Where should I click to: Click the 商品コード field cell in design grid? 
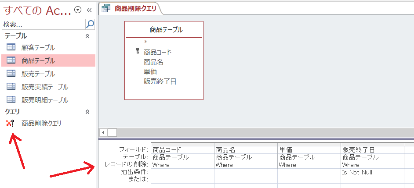(182, 150)
